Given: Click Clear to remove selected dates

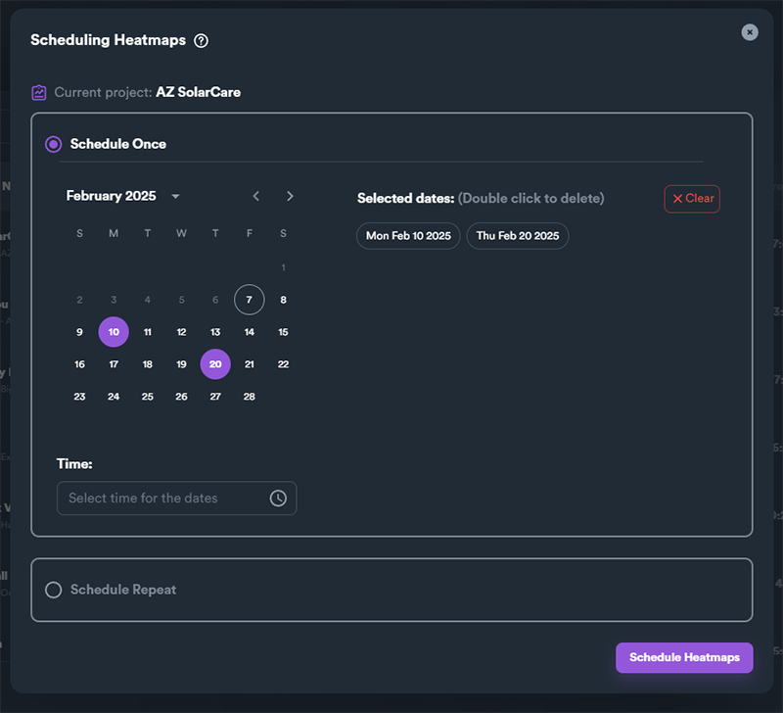Looking at the screenshot, I should pos(692,199).
